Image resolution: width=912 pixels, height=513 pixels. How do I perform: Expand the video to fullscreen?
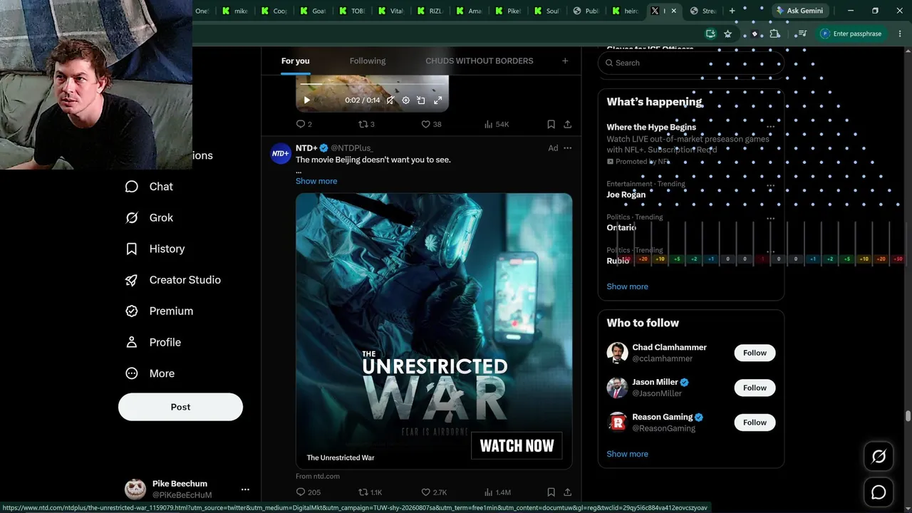pos(437,100)
